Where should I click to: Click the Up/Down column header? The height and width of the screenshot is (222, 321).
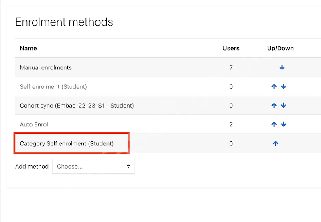point(280,48)
